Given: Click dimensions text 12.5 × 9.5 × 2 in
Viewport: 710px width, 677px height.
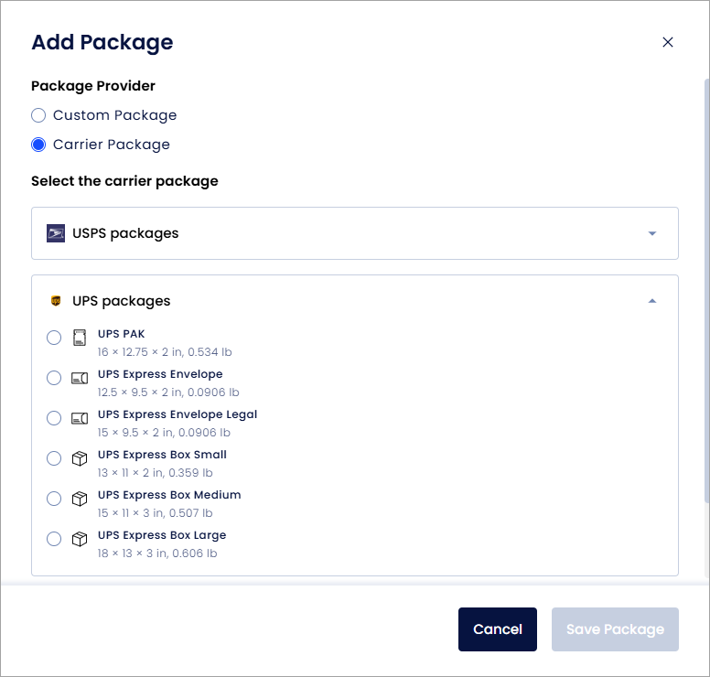Looking at the screenshot, I should tap(168, 392).
